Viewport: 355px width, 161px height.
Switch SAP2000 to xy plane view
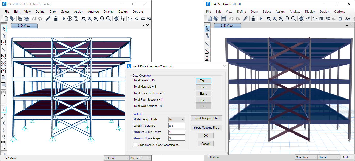pos(136,19)
